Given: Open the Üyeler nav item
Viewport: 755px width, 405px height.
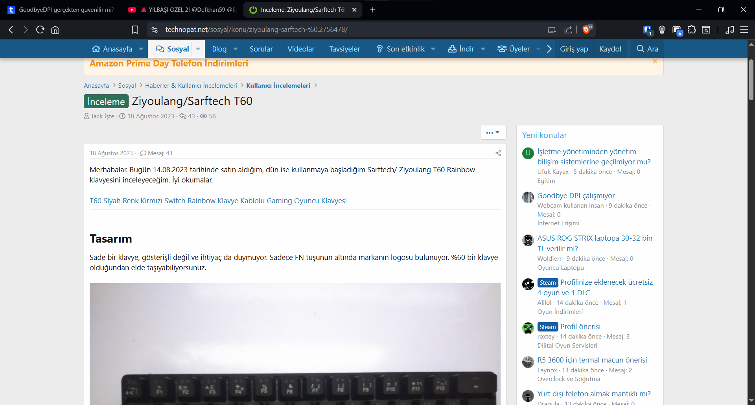Looking at the screenshot, I should coord(514,49).
